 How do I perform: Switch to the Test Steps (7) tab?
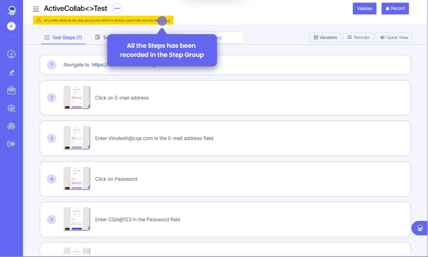[x=63, y=38]
